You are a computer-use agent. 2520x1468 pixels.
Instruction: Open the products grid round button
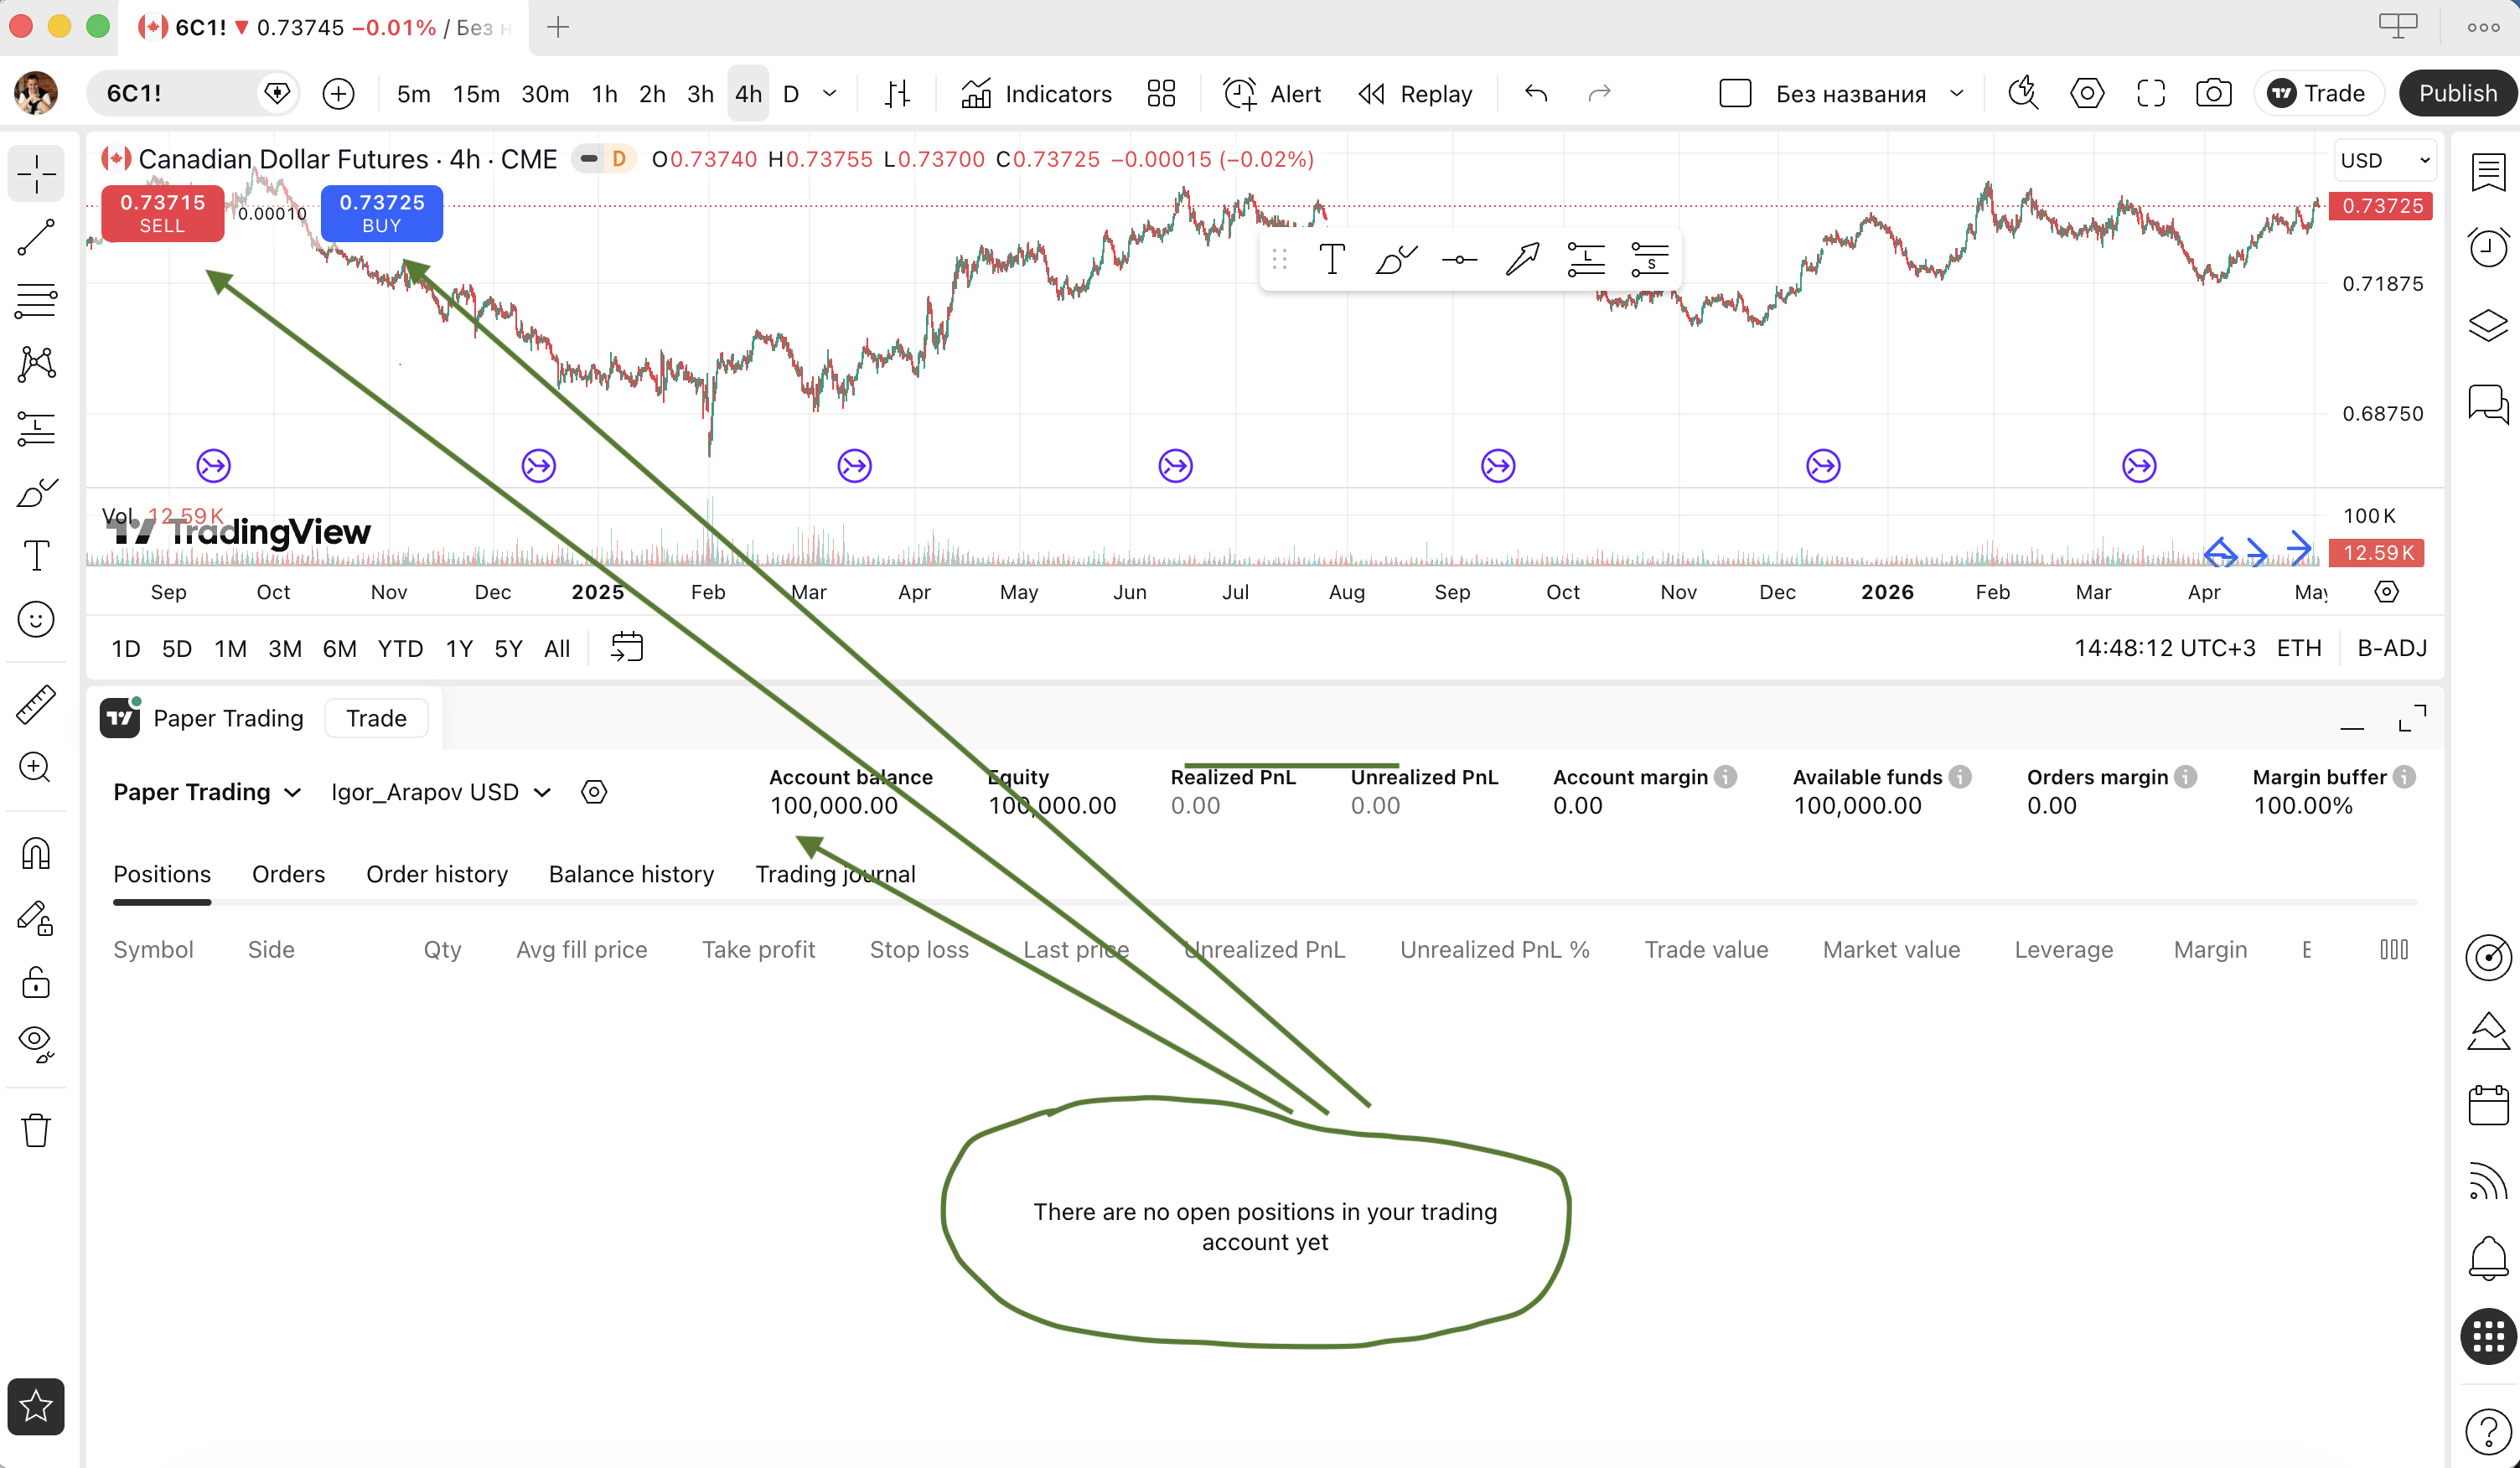(x=2487, y=1336)
